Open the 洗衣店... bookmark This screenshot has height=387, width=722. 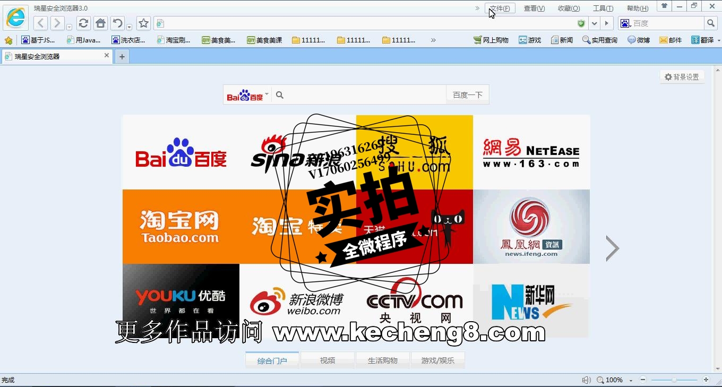click(128, 40)
